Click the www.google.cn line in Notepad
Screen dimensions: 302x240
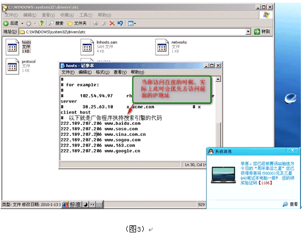[x=100, y=151]
